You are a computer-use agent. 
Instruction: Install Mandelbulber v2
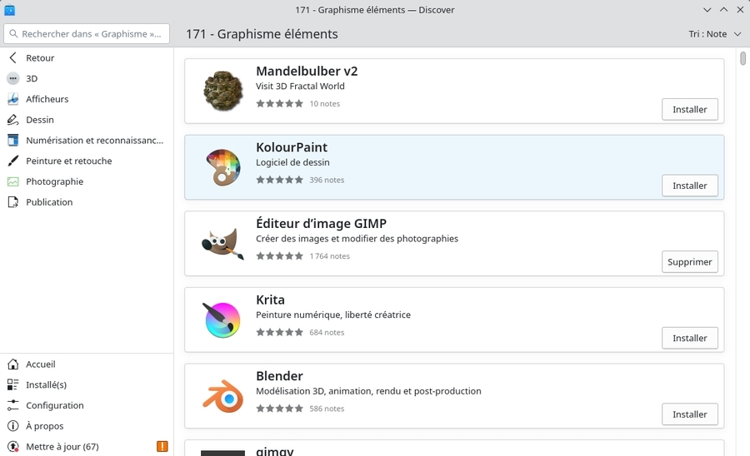[689, 109]
